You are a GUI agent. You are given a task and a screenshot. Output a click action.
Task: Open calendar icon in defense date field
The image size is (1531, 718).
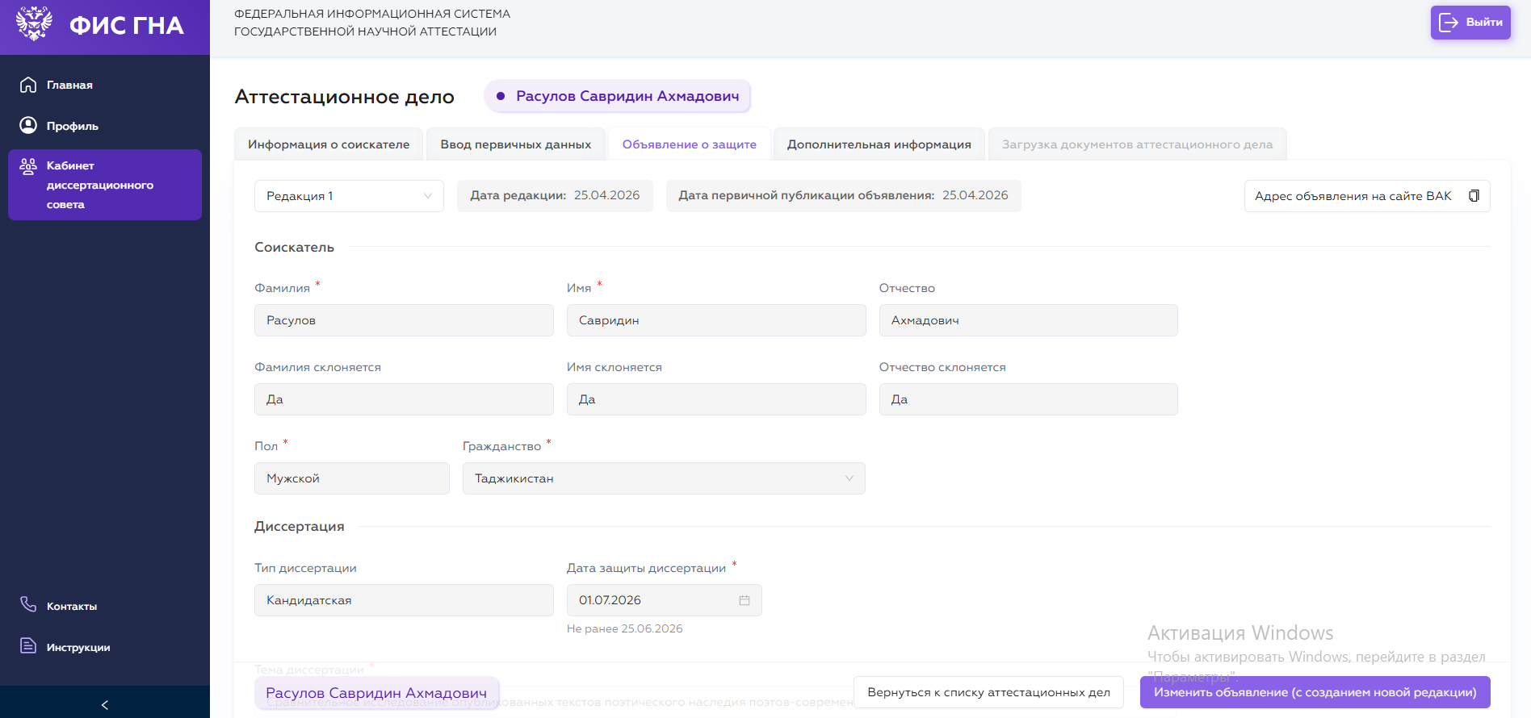745,600
